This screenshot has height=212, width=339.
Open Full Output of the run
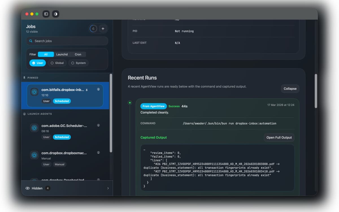[279, 138]
